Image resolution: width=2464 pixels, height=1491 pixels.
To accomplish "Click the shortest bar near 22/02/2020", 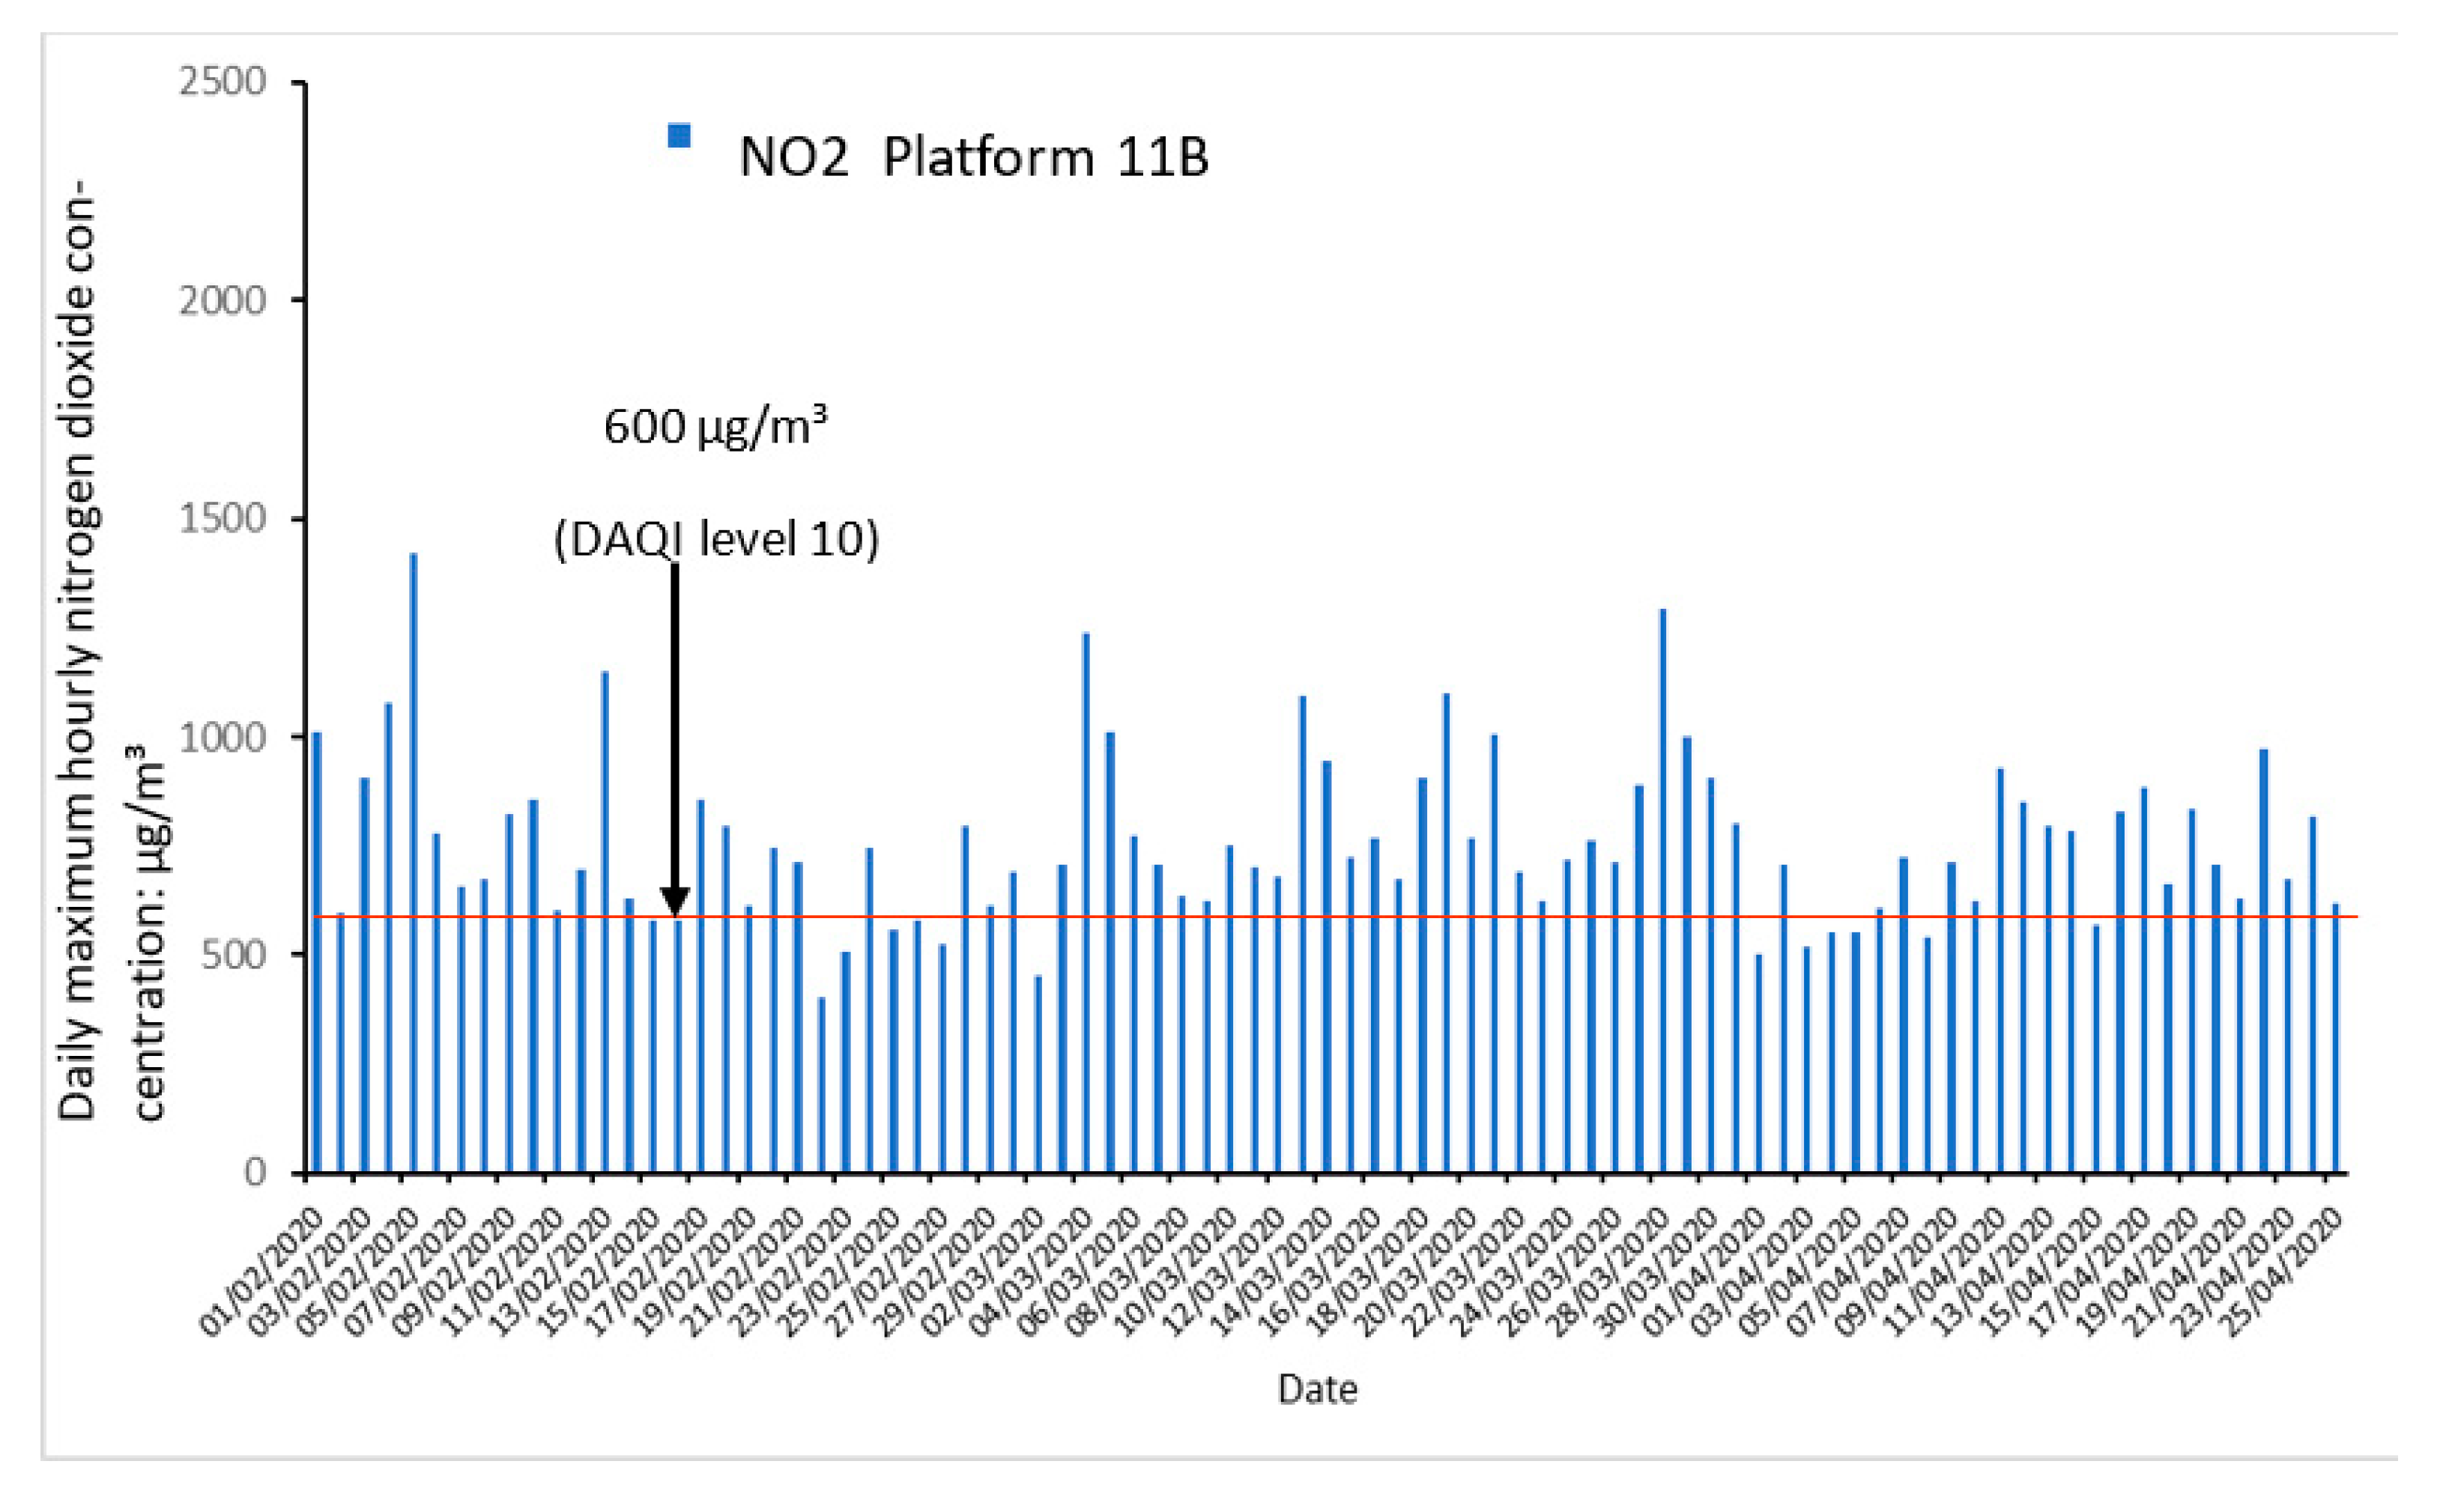I will [821, 1084].
